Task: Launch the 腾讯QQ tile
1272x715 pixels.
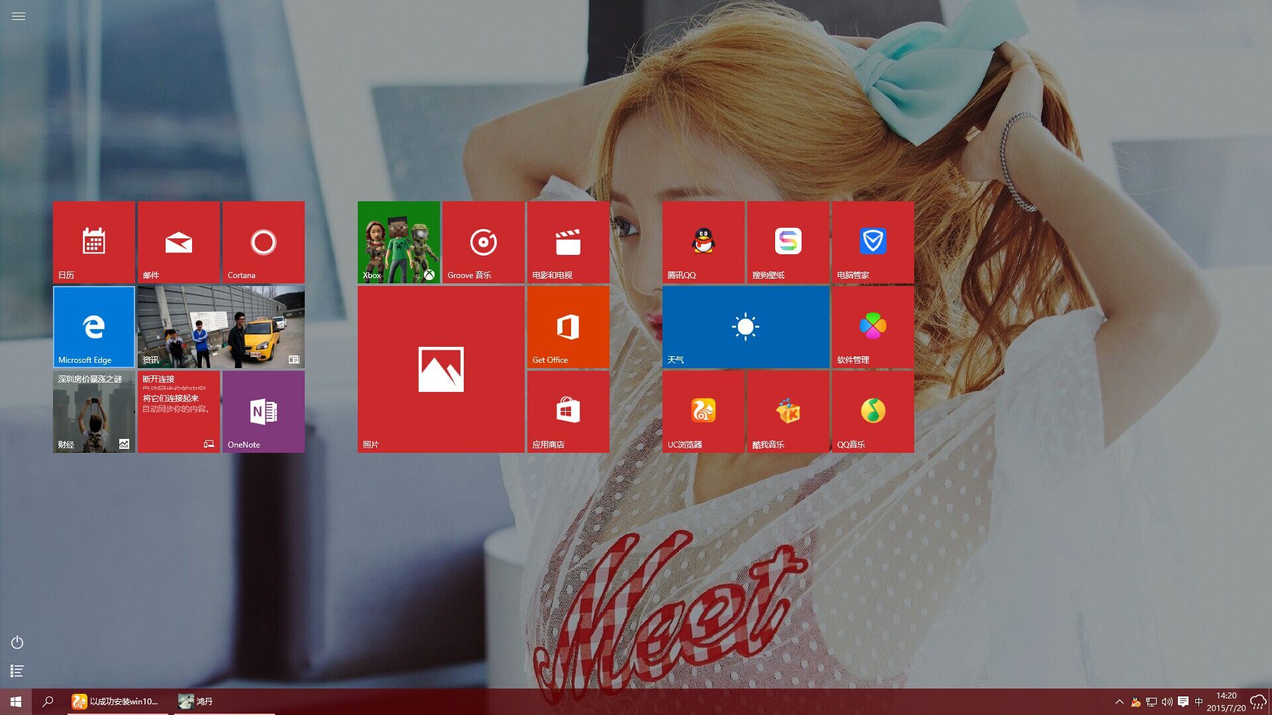Action: click(703, 242)
